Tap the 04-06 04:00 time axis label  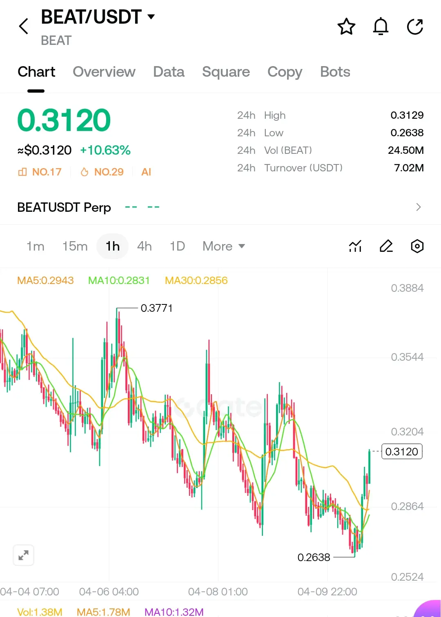[x=109, y=592]
